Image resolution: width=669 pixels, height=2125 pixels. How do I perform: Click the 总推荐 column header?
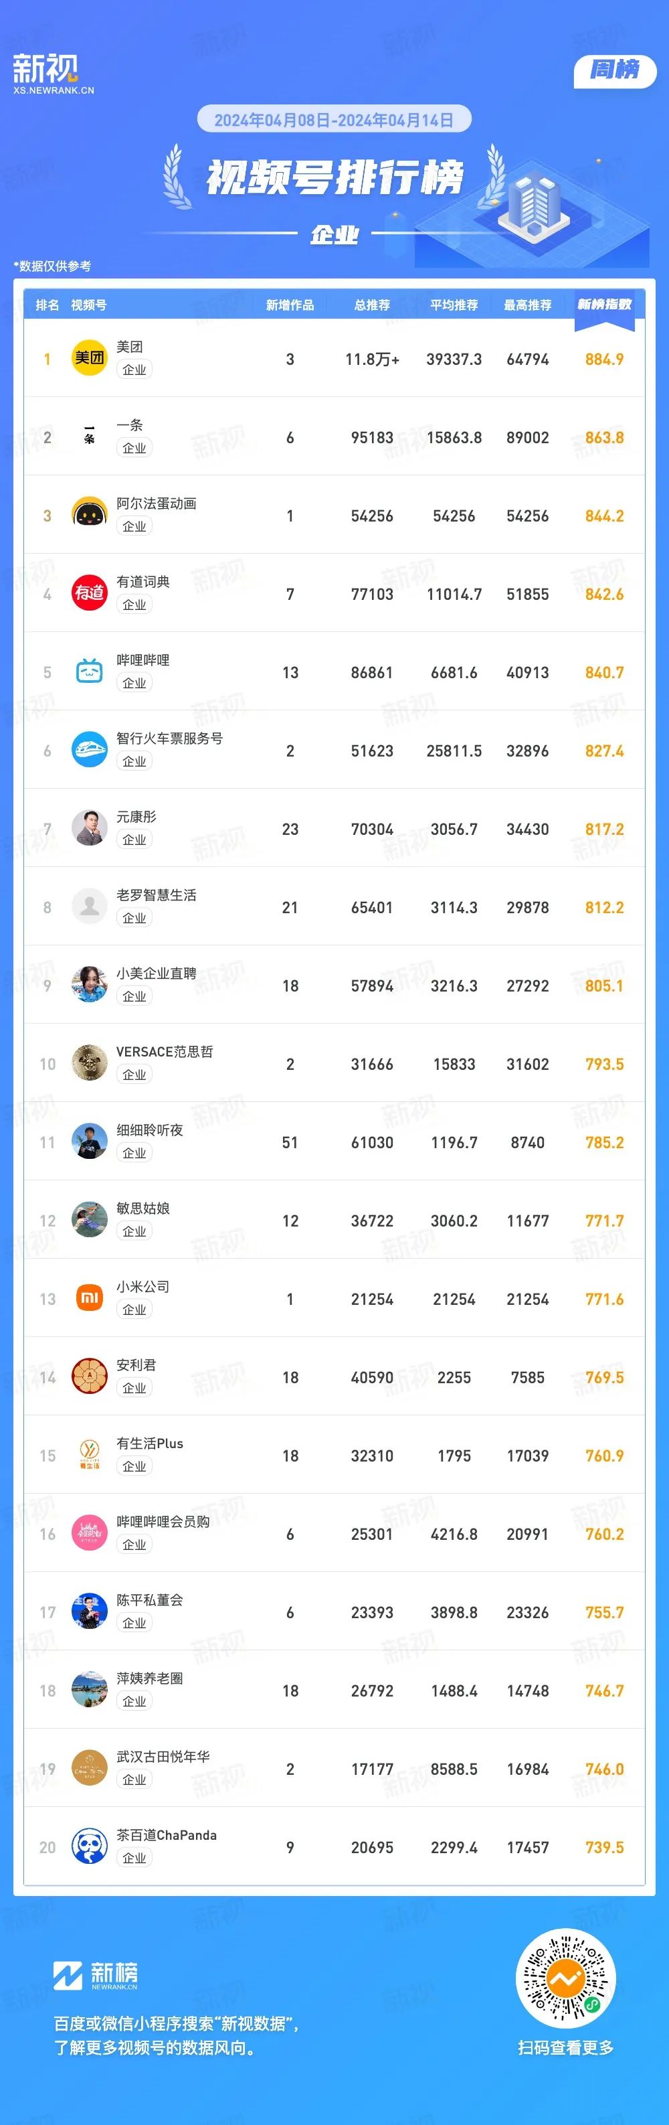373,305
